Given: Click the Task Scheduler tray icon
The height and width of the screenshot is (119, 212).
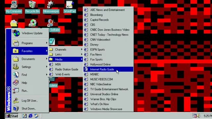Looking at the screenshot, I should 195,116.
